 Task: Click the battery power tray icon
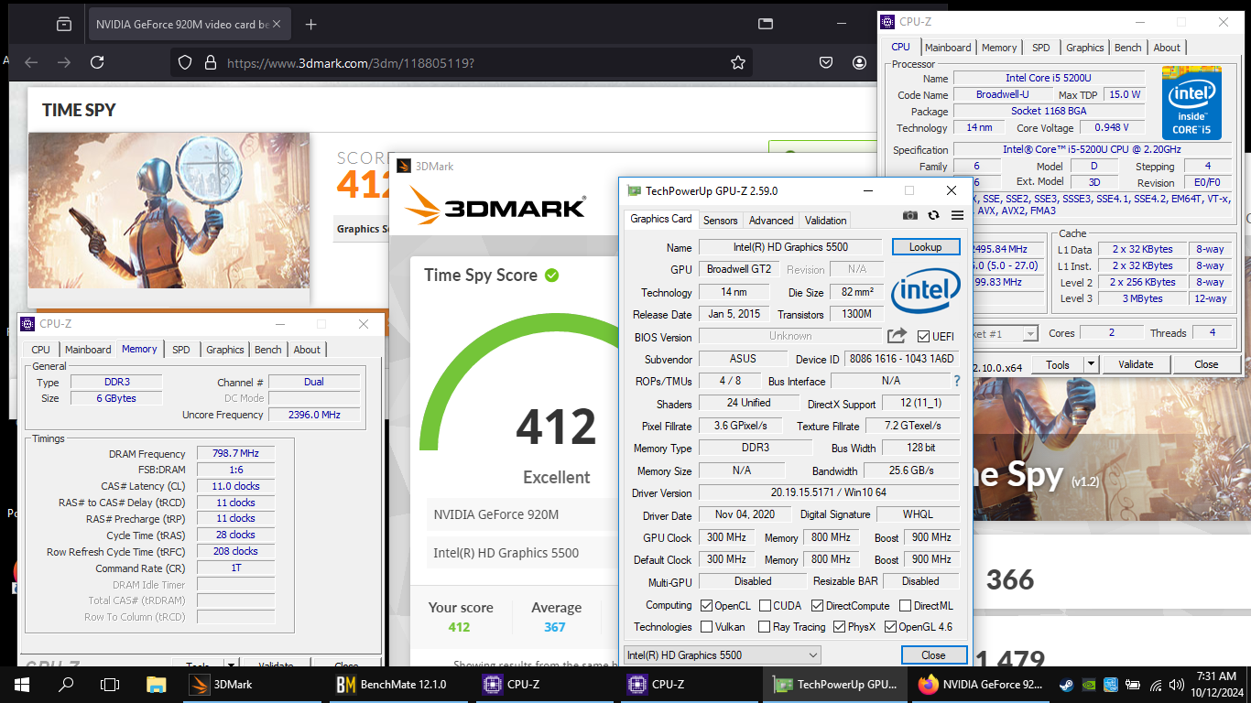[1133, 684]
